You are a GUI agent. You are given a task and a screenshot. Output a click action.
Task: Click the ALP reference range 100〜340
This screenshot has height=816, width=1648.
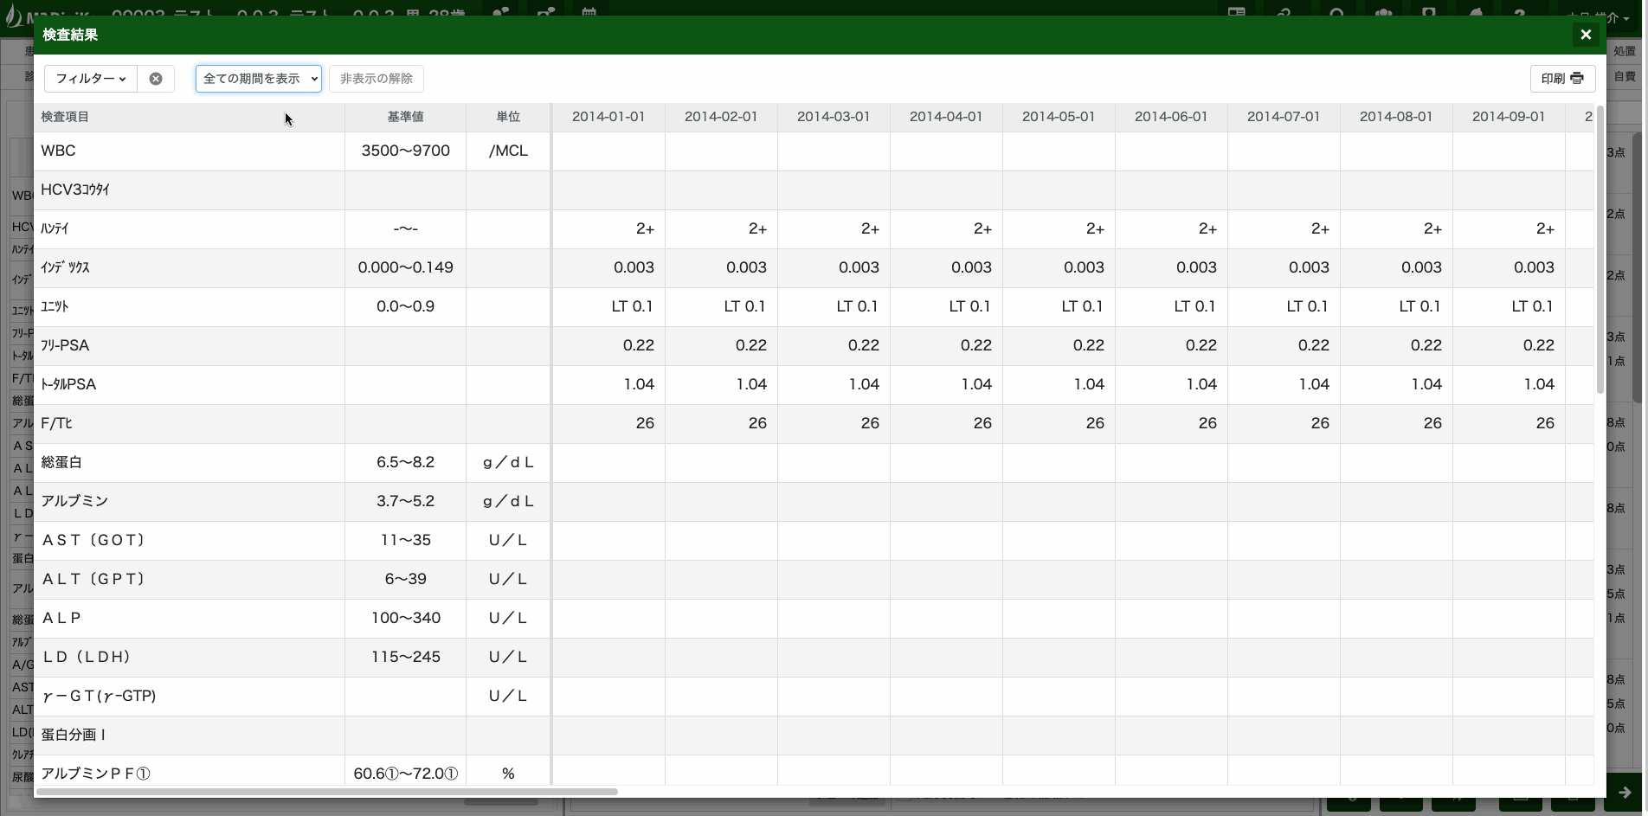(x=405, y=618)
